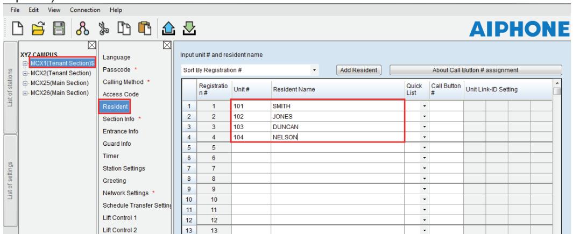Click the Save floppy disk icon
Screen dimensions: 573x234
click(59, 28)
